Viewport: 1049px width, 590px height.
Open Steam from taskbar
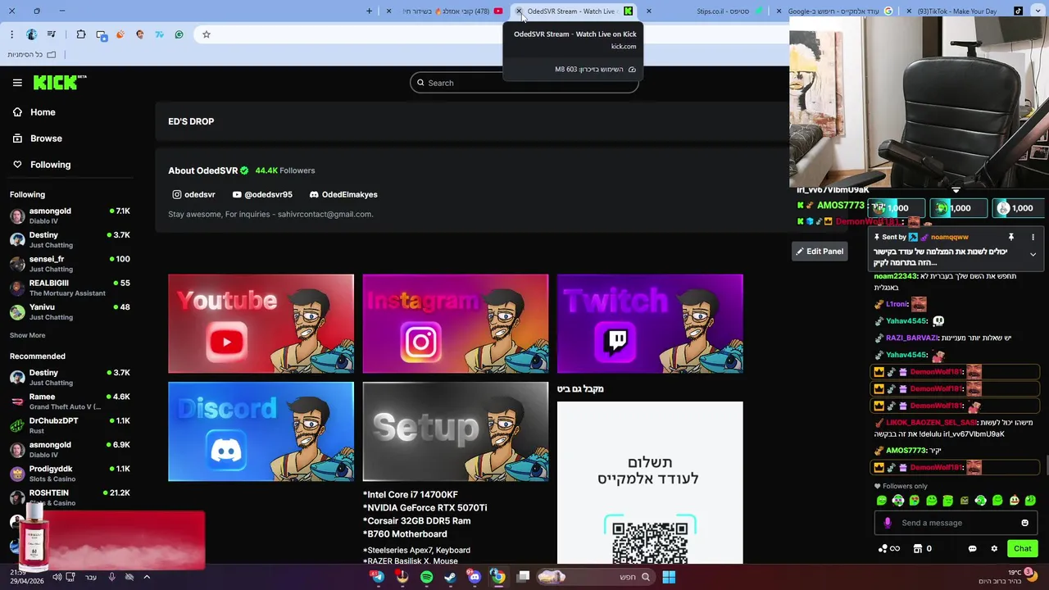pos(450,578)
